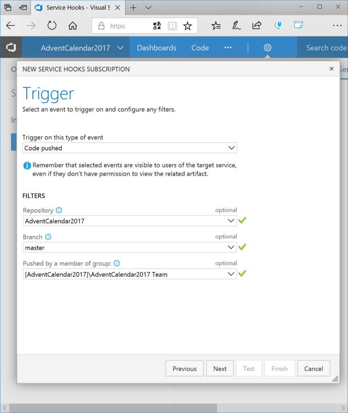The image size is (348, 413).
Task: Close the Service Hooks browser tab
Action: (118, 8)
